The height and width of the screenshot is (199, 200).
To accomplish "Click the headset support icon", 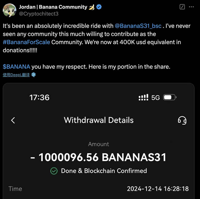I will click(182, 120).
